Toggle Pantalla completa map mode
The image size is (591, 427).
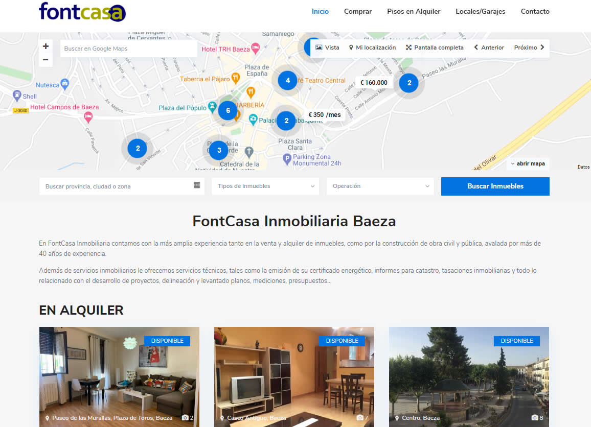pyautogui.click(x=435, y=48)
